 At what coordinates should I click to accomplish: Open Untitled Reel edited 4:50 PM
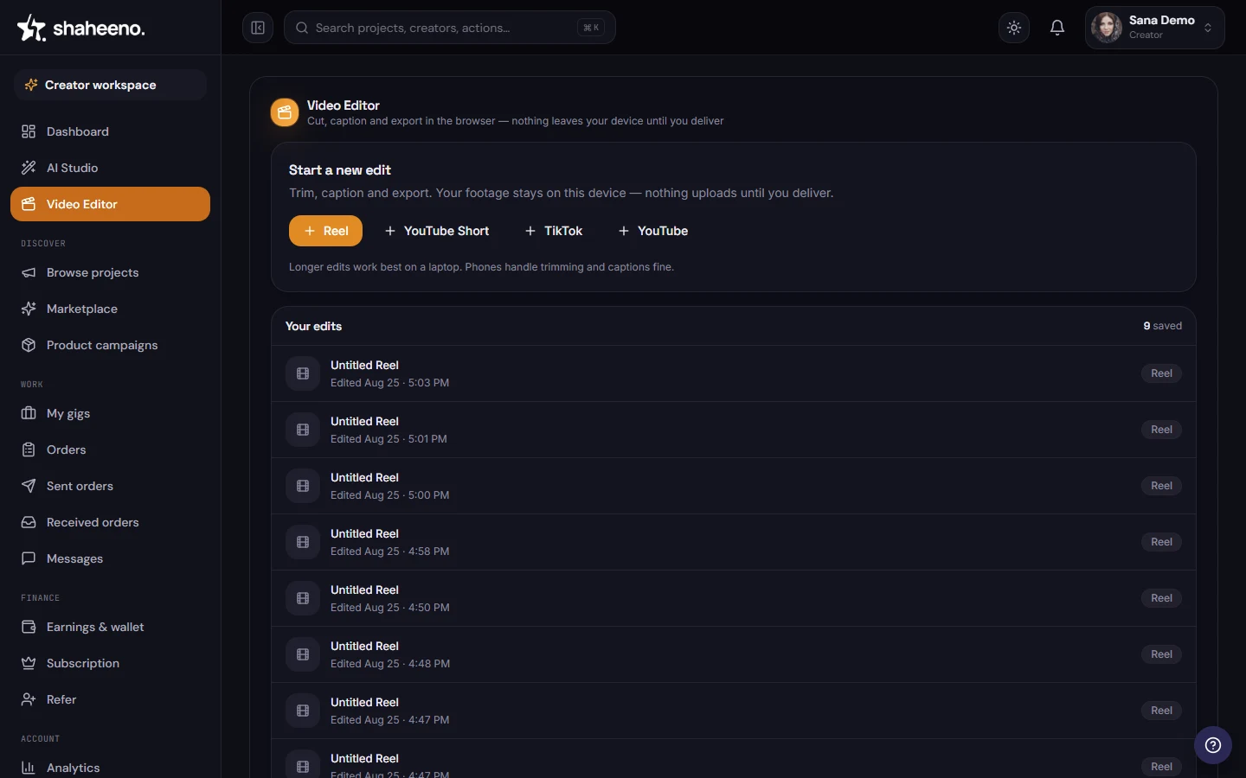[x=734, y=598]
